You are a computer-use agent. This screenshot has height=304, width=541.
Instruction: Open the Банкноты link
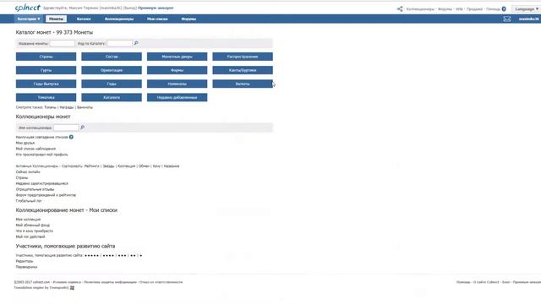click(x=85, y=107)
